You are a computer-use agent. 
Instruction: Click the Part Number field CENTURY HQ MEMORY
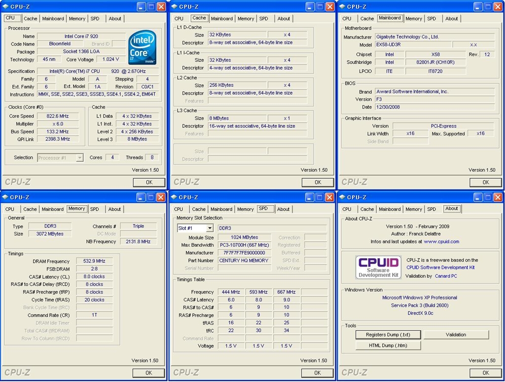coord(244,261)
